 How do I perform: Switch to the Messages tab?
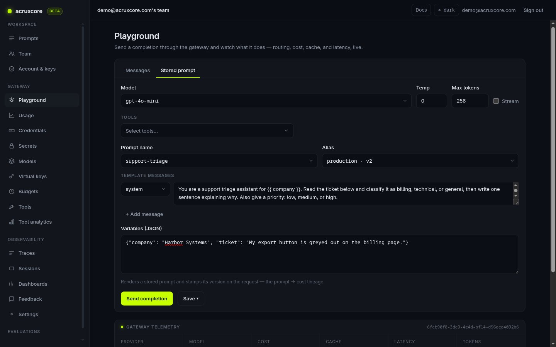point(138,70)
